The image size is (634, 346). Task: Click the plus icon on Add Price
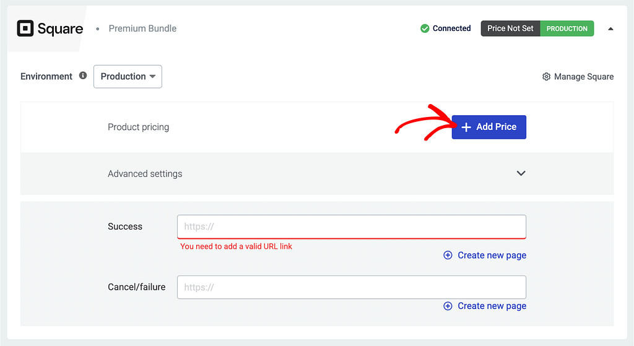(x=466, y=127)
